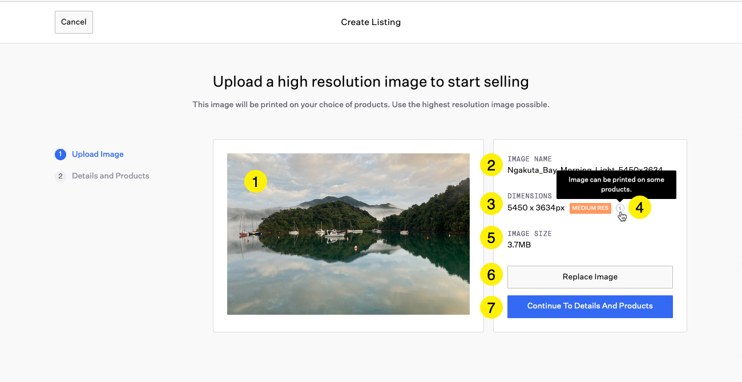Click yellow marker 2 beside Image Name
742x382 pixels.
point(491,165)
